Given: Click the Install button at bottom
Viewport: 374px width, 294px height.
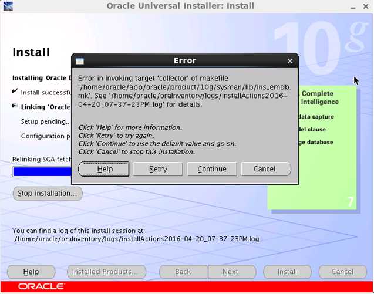Looking at the screenshot, I should pyautogui.click(x=288, y=272).
